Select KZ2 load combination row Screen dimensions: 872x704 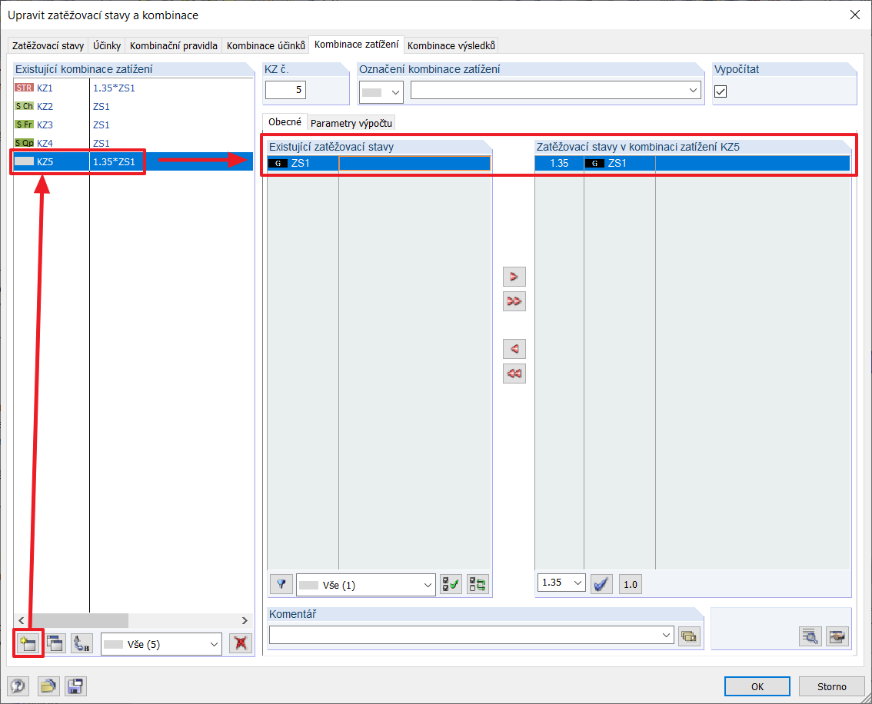pos(133,106)
